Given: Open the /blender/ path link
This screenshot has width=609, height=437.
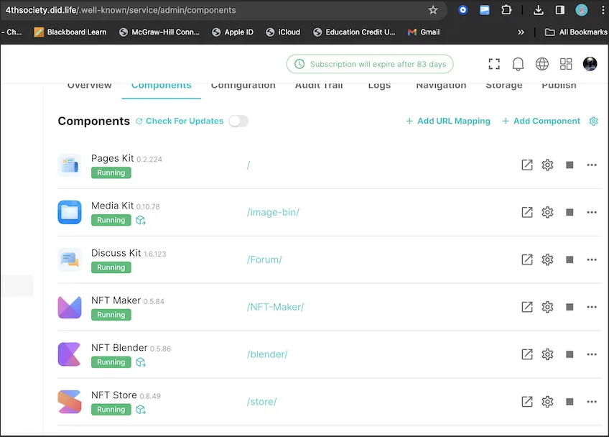Looking at the screenshot, I should (x=267, y=354).
